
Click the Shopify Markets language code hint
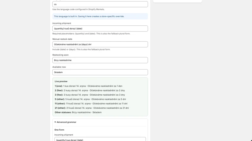point(78,9)
